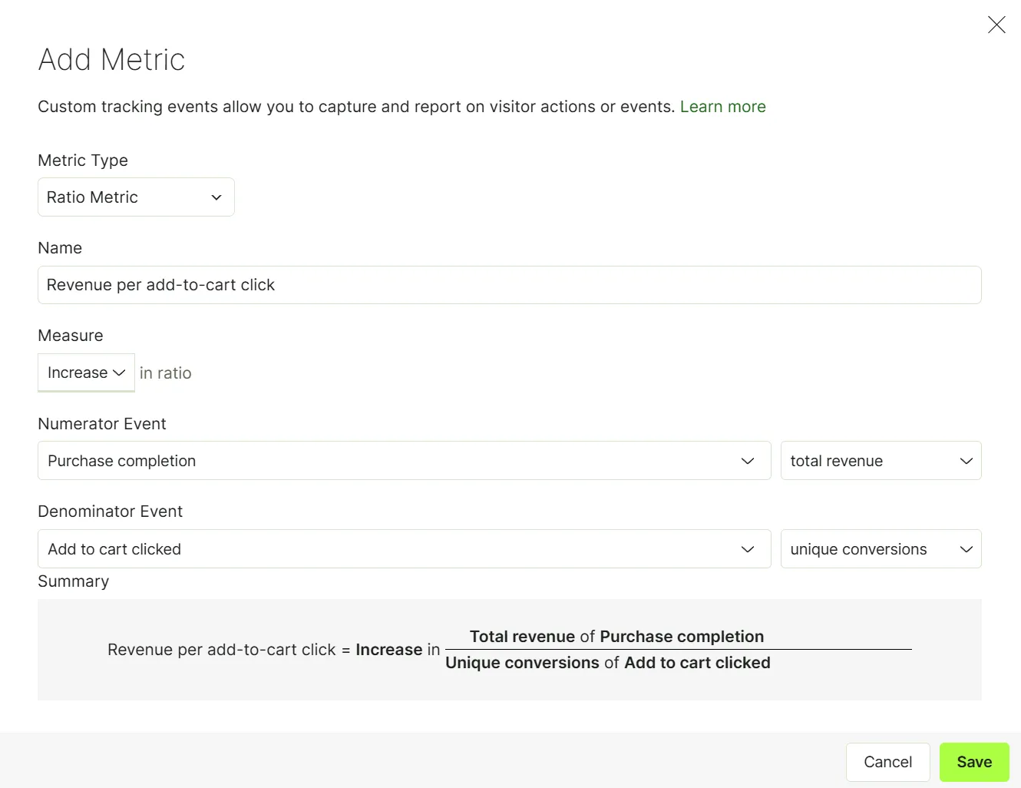Open the Purchase completion numerator dropdown
Viewport: 1021px width, 788px height.
pyautogui.click(x=404, y=461)
